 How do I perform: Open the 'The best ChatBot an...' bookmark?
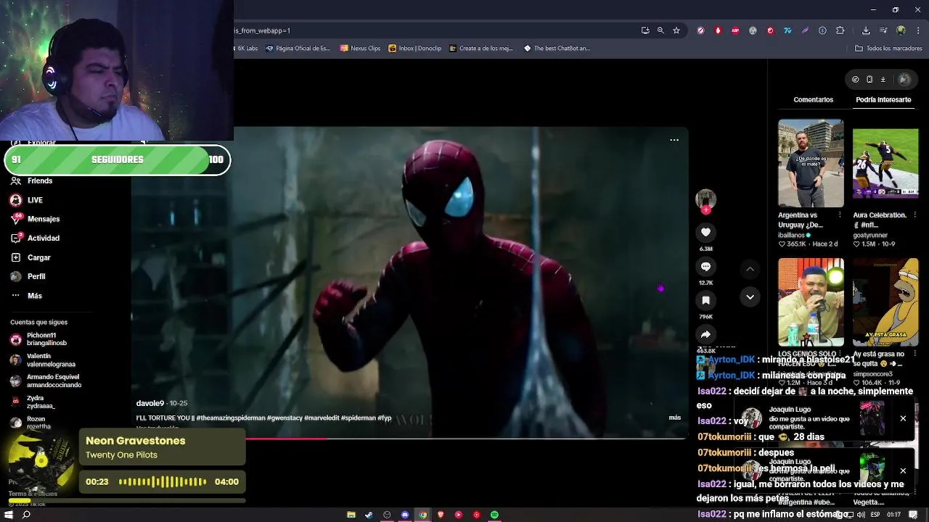click(557, 49)
